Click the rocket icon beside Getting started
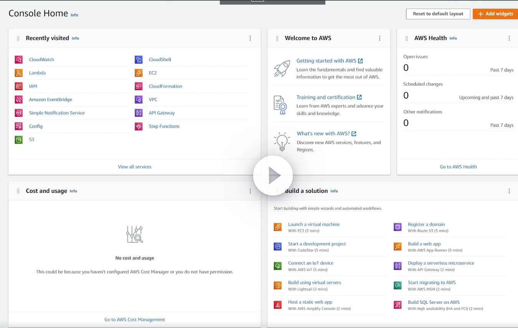The image size is (518, 328). coord(282,69)
